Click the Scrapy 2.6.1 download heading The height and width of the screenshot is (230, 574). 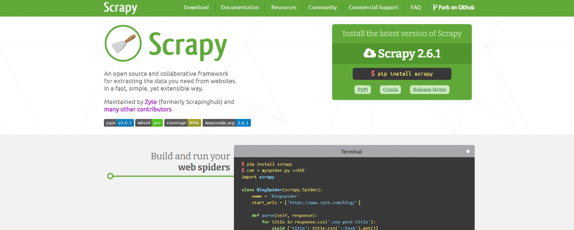point(402,54)
